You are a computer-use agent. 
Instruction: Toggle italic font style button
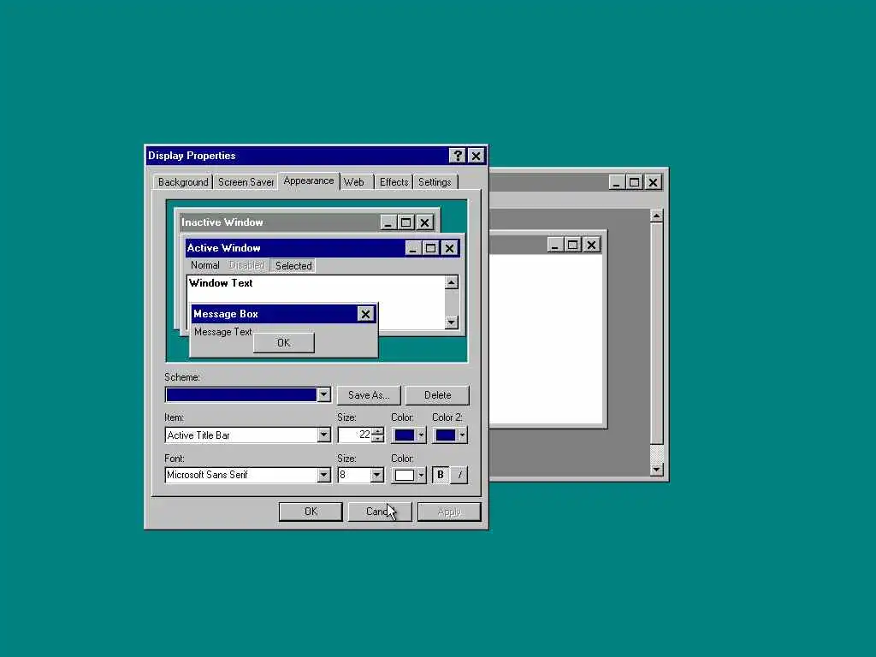[x=459, y=475]
